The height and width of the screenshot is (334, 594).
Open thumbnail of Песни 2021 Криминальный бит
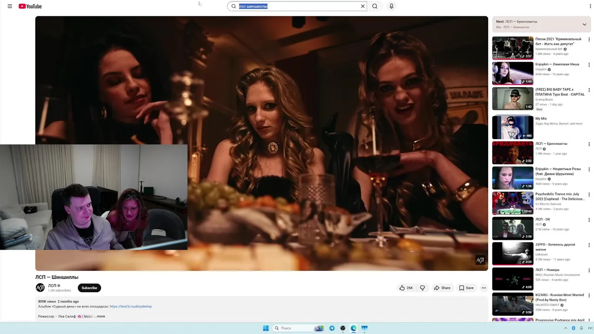click(x=513, y=48)
